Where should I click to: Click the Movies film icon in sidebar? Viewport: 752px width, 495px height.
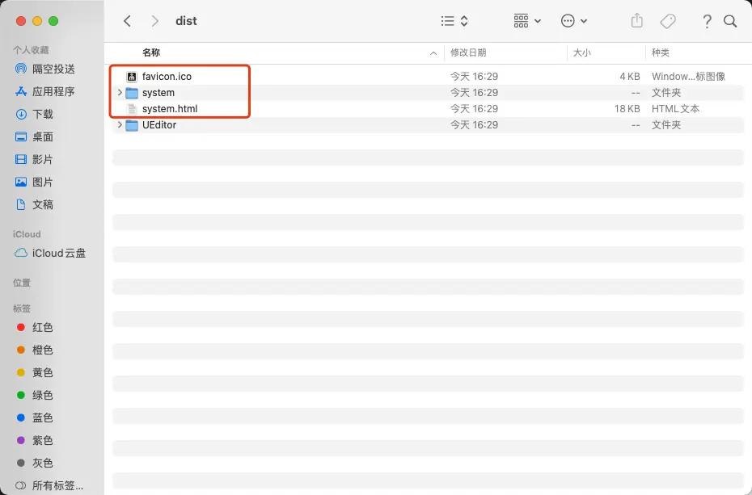(21, 159)
